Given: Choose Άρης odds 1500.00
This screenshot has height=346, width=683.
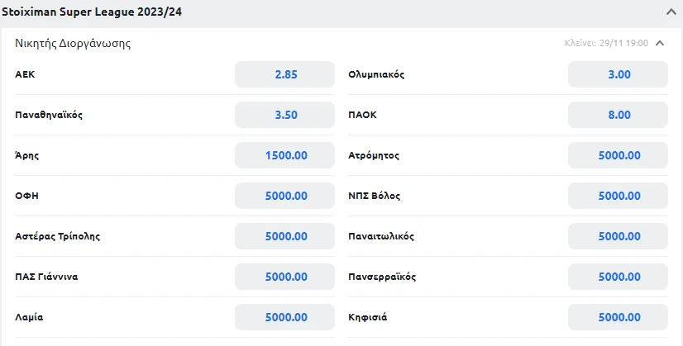Looking at the screenshot, I should tap(285, 155).
